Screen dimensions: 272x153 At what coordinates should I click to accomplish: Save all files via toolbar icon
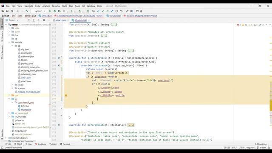coord(7,11)
